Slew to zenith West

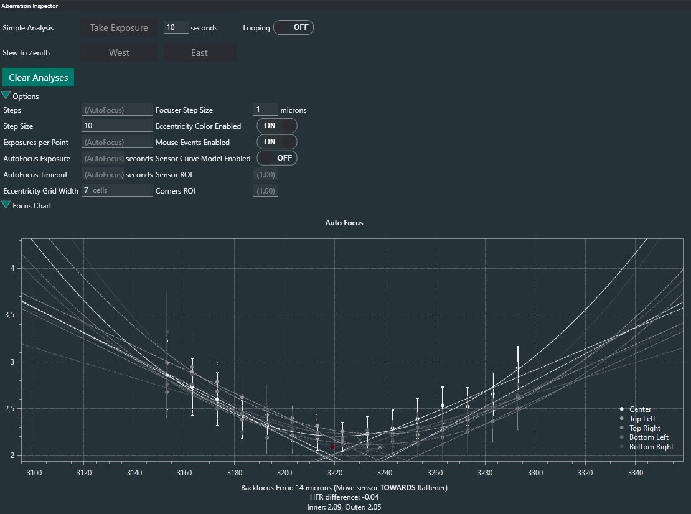119,53
